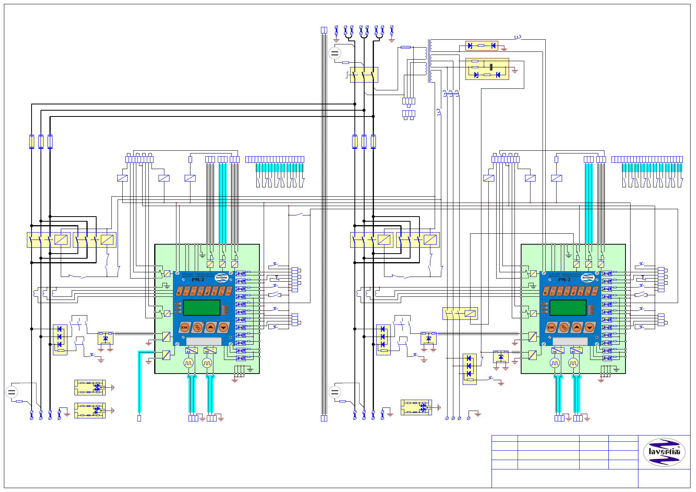Click the >> key on left PM-2 panel

(x=229, y=291)
